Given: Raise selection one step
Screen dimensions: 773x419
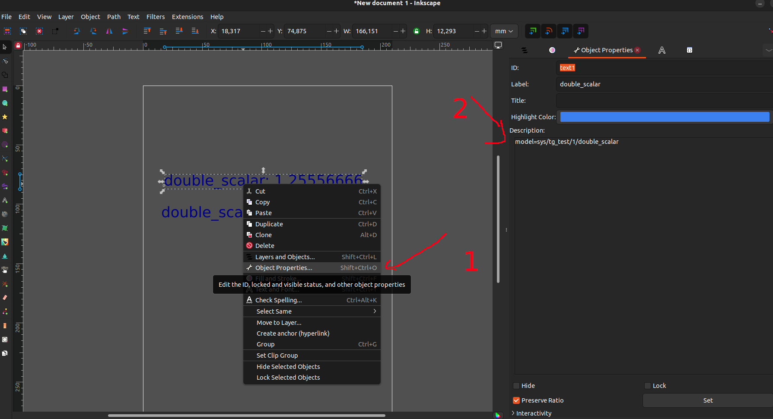Looking at the screenshot, I should click(163, 31).
